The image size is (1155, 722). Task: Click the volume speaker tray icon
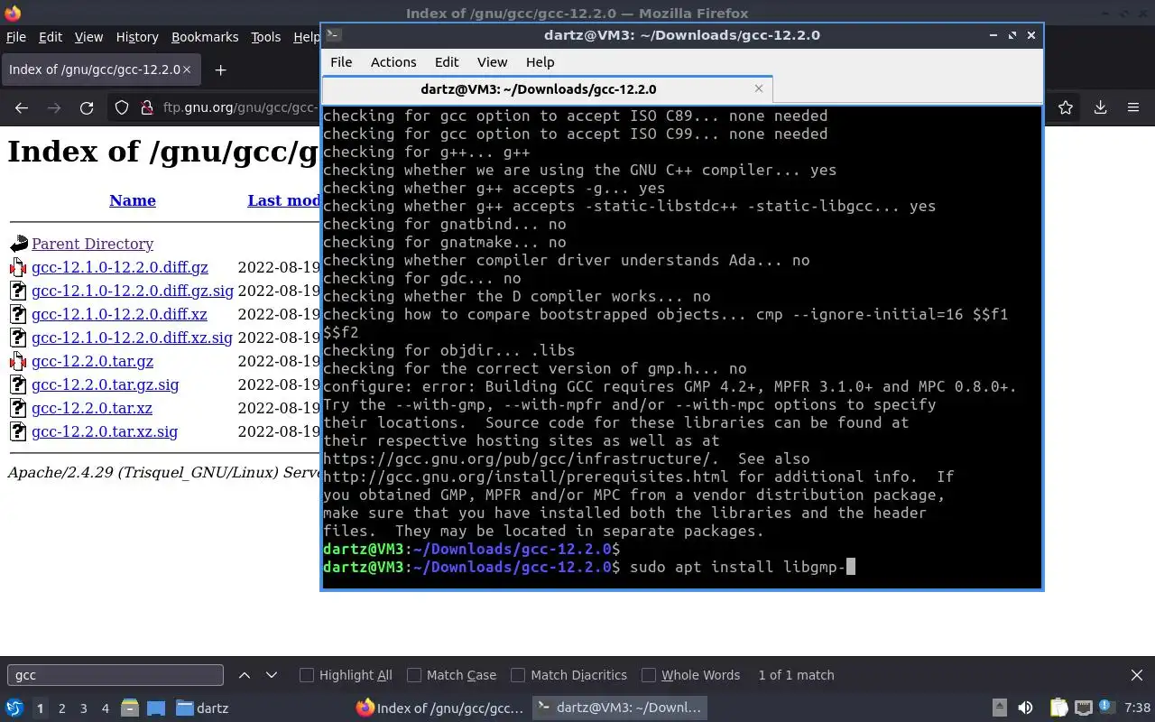1025,708
